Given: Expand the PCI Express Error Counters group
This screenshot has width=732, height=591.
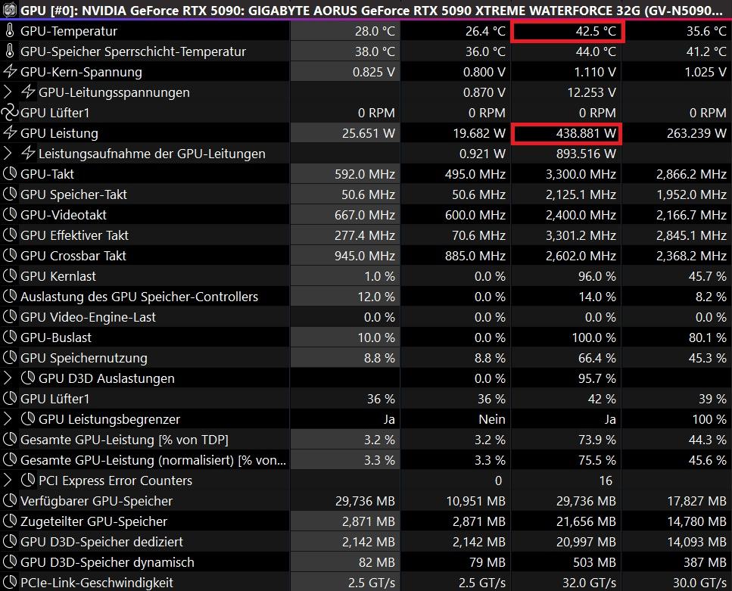Looking at the screenshot, I should [8, 481].
